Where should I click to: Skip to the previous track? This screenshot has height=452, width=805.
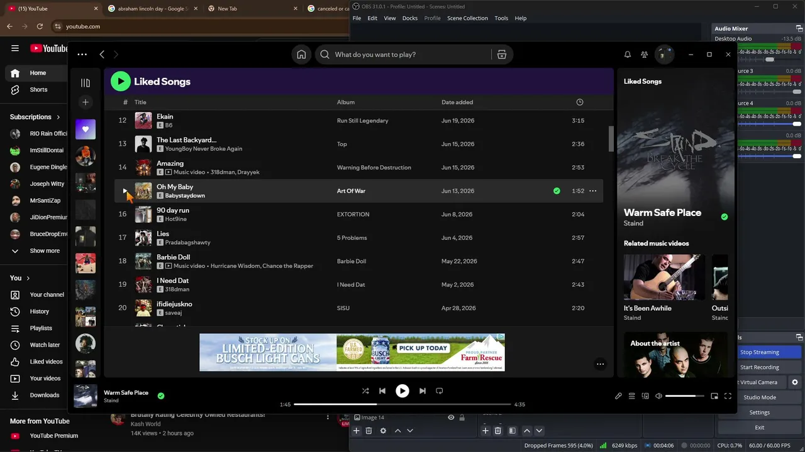[382, 391]
